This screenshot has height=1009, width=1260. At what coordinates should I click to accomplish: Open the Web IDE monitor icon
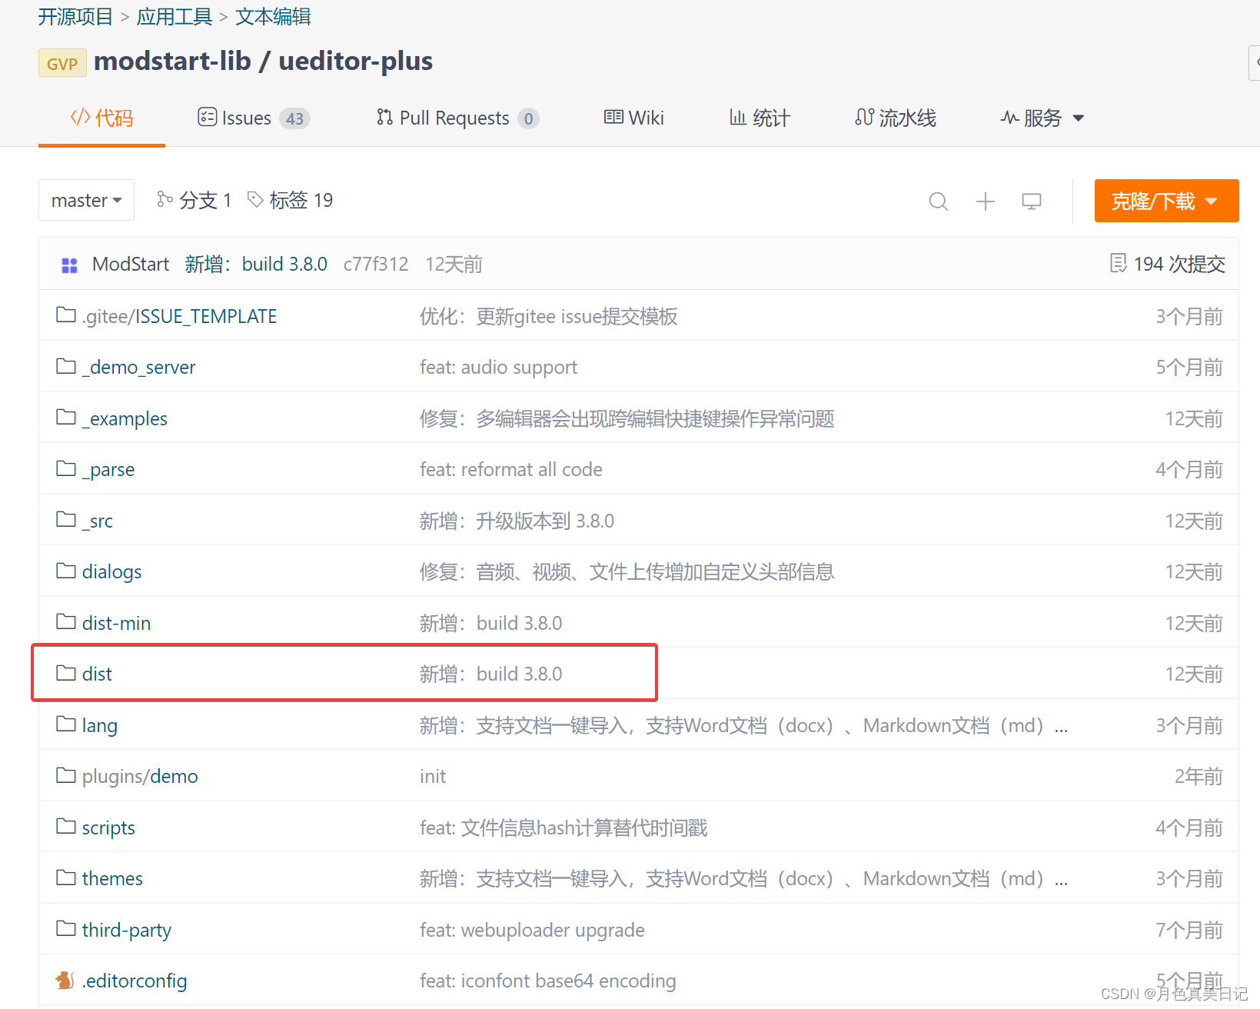tap(1031, 201)
